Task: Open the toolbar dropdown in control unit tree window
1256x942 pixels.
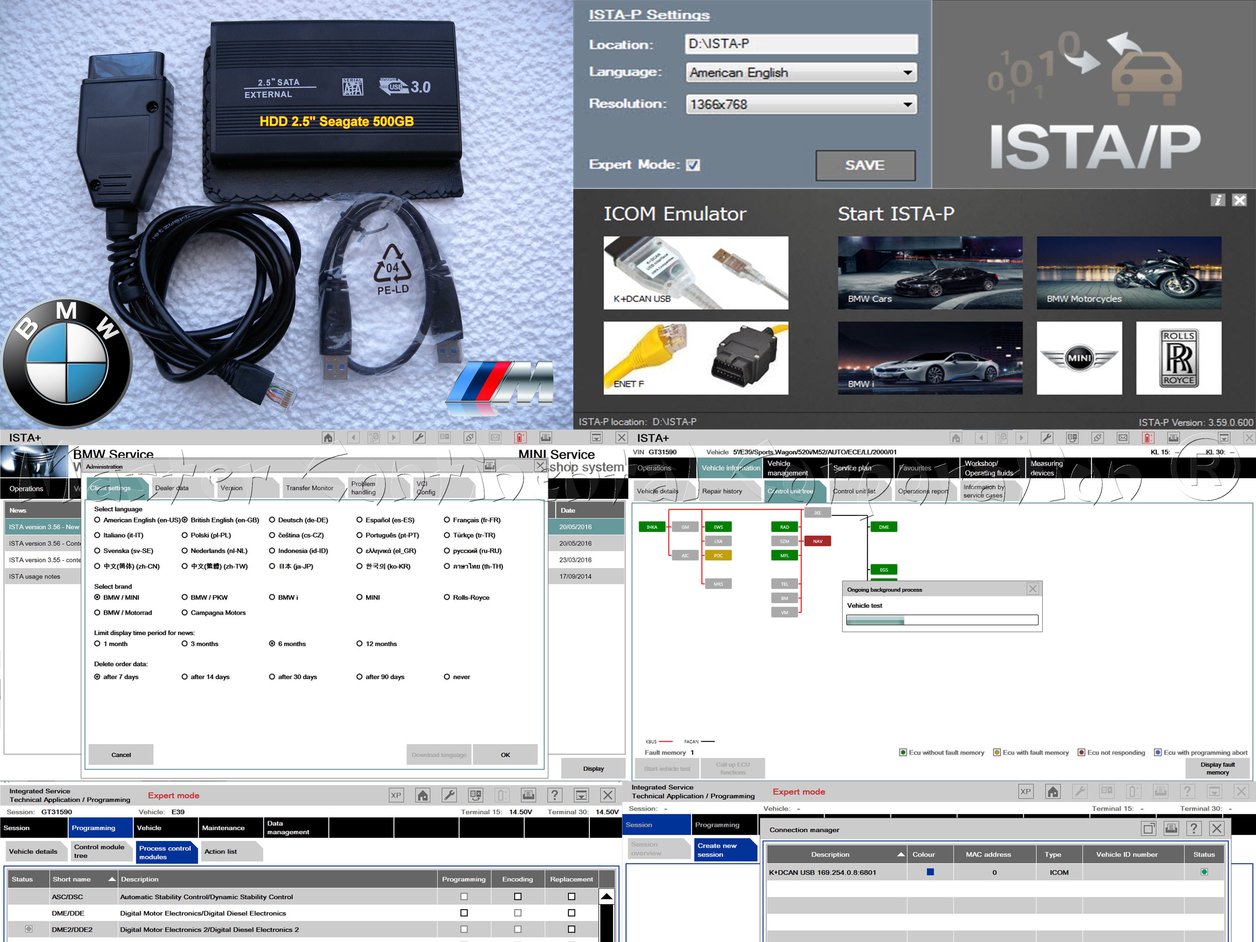Action: coord(1224,438)
